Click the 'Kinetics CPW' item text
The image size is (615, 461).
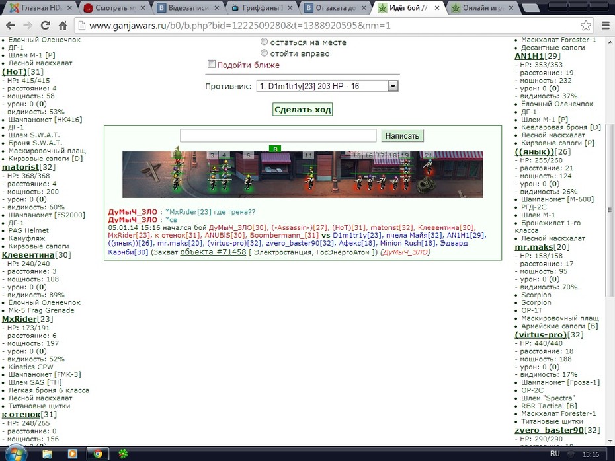[x=30, y=367]
